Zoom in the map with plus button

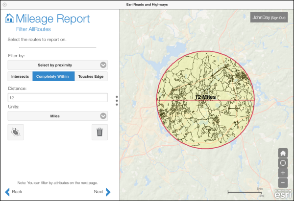pos(283,173)
